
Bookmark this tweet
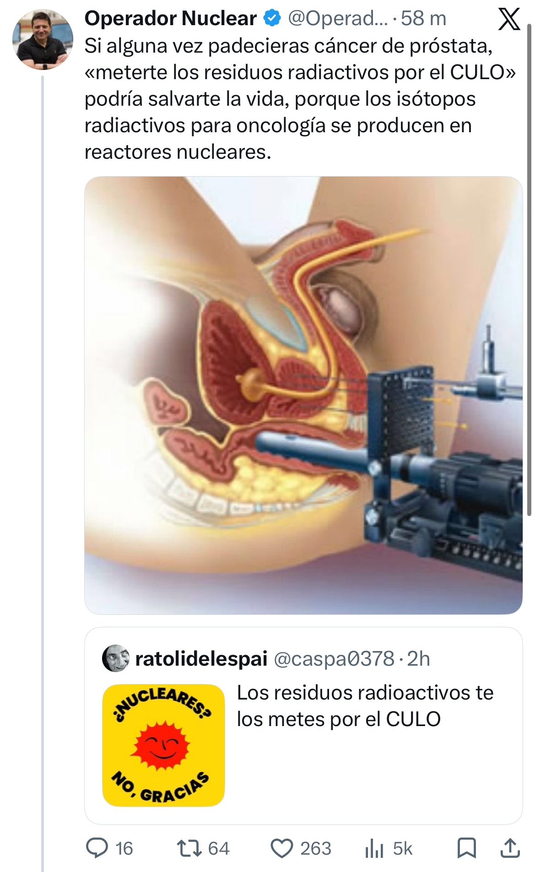pyautogui.click(x=467, y=848)
